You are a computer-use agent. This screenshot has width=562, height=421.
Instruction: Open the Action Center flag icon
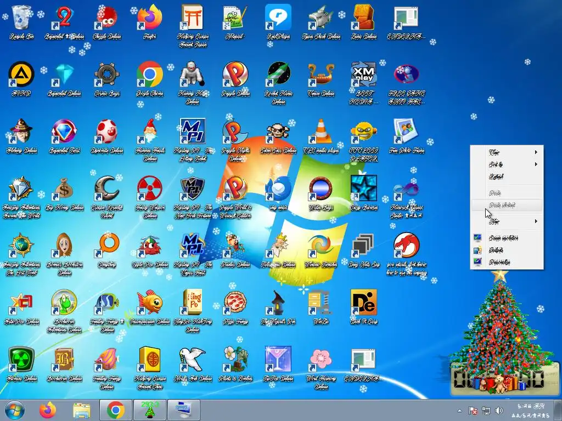tap(473, 410)
